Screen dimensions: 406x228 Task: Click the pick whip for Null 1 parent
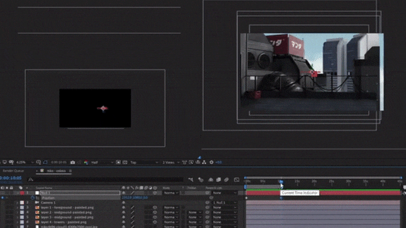(x=208, y=193)
